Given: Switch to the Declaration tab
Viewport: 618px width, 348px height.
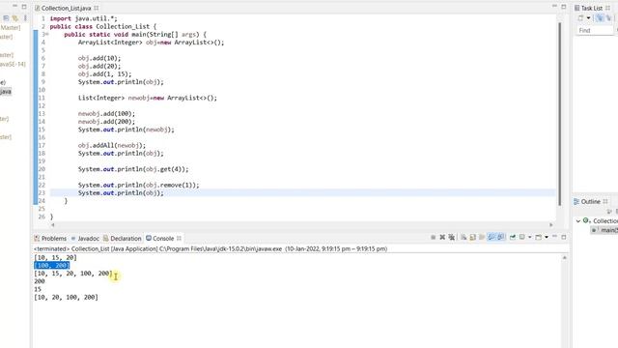Looking at the screenshot, I should pos(123,239).
